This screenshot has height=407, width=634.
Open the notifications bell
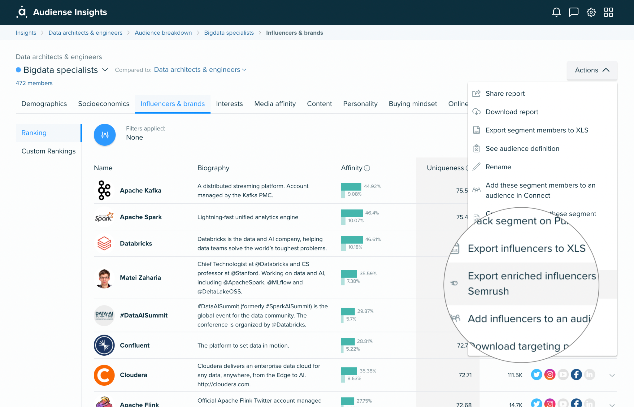(556, 12)
